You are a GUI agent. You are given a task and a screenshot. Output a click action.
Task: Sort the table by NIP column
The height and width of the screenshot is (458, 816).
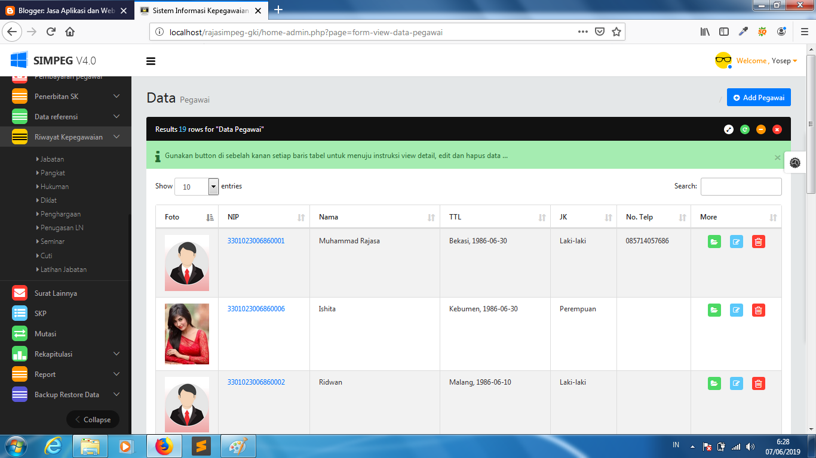point(263,216)
